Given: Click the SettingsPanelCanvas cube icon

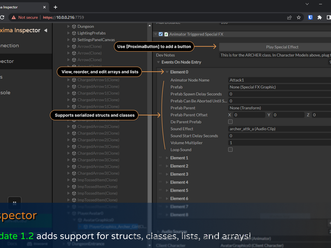Looking at the screenshot, I should (74, 40).
